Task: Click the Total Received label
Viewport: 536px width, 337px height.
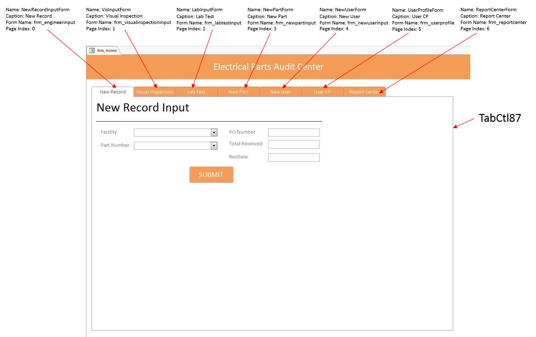Action: pyautogui.click(x=245, y=144)
